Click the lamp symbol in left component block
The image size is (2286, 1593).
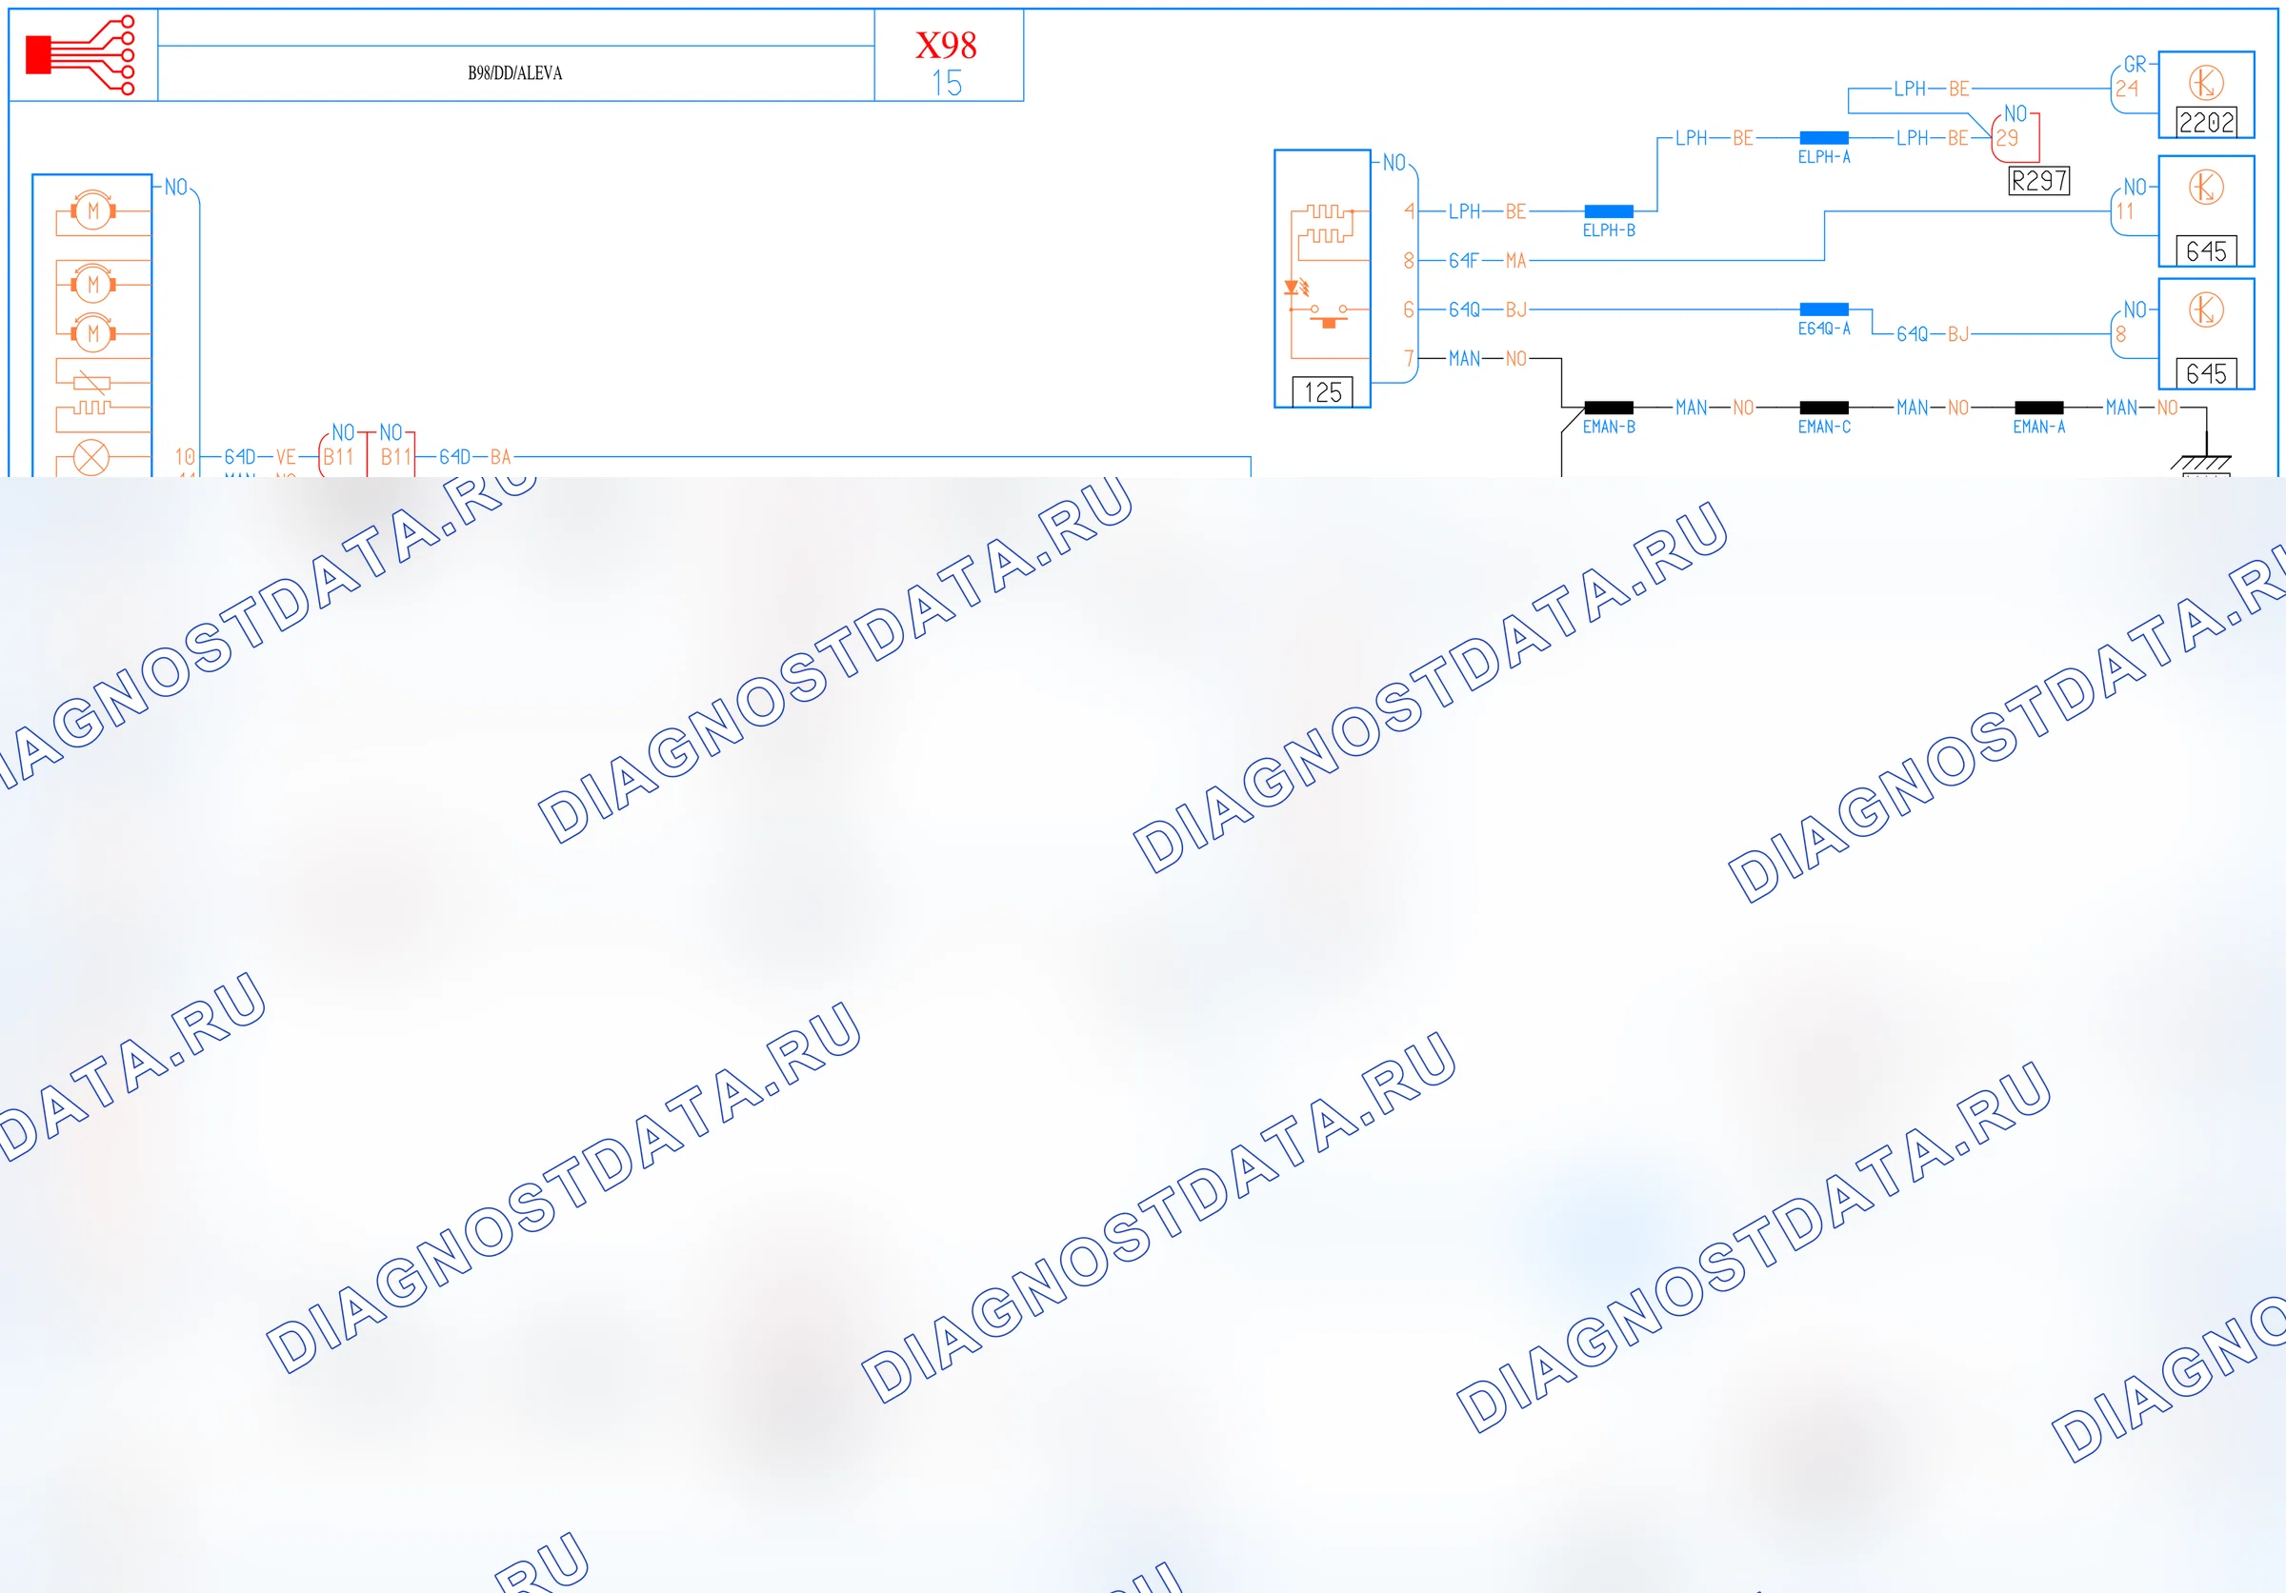click(x=91, y=458)
